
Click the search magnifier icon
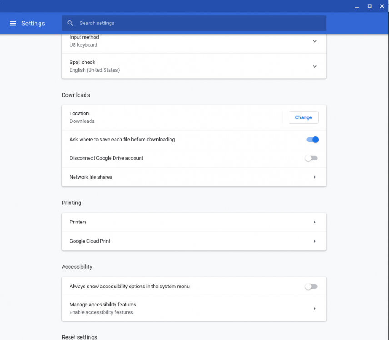point(70,23)
